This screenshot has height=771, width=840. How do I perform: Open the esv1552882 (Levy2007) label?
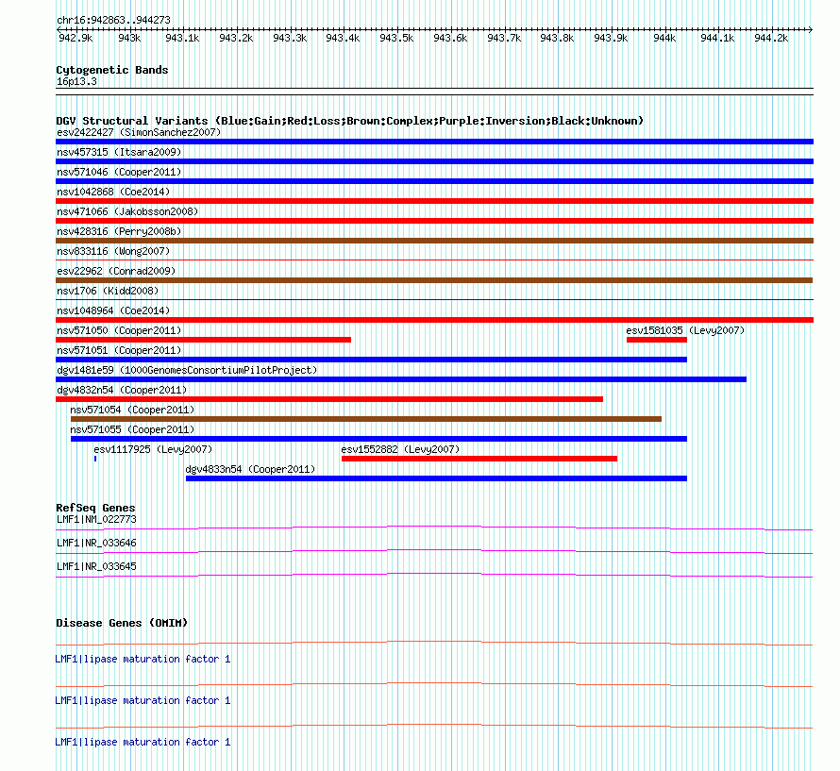point(400,449)
